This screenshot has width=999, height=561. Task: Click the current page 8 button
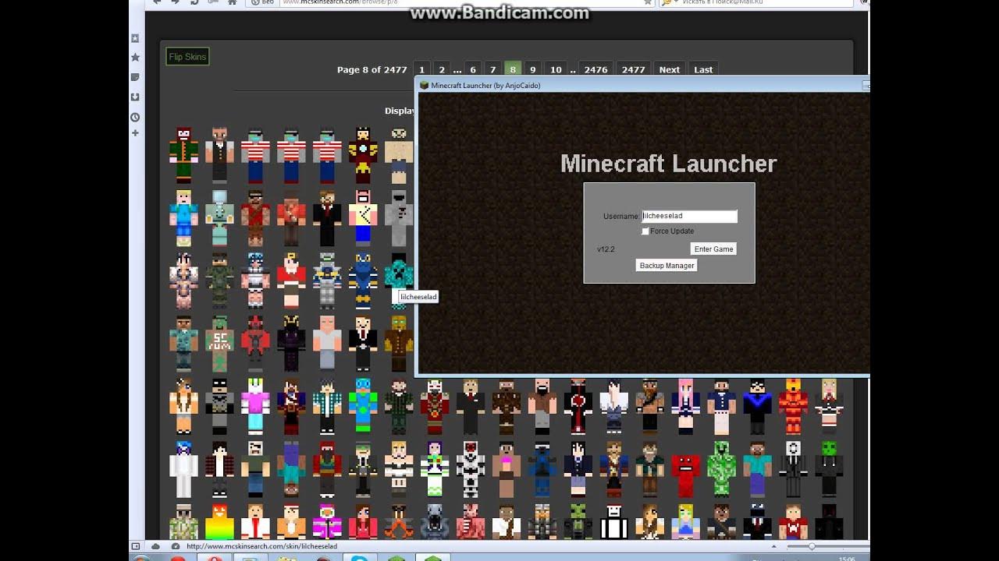click(513, 69)
